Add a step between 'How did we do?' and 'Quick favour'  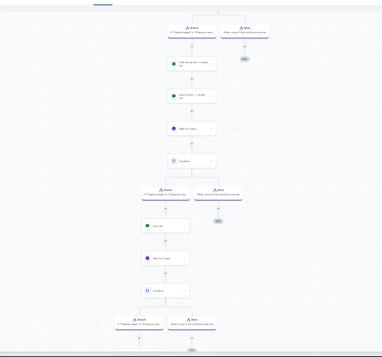point(192,79)
